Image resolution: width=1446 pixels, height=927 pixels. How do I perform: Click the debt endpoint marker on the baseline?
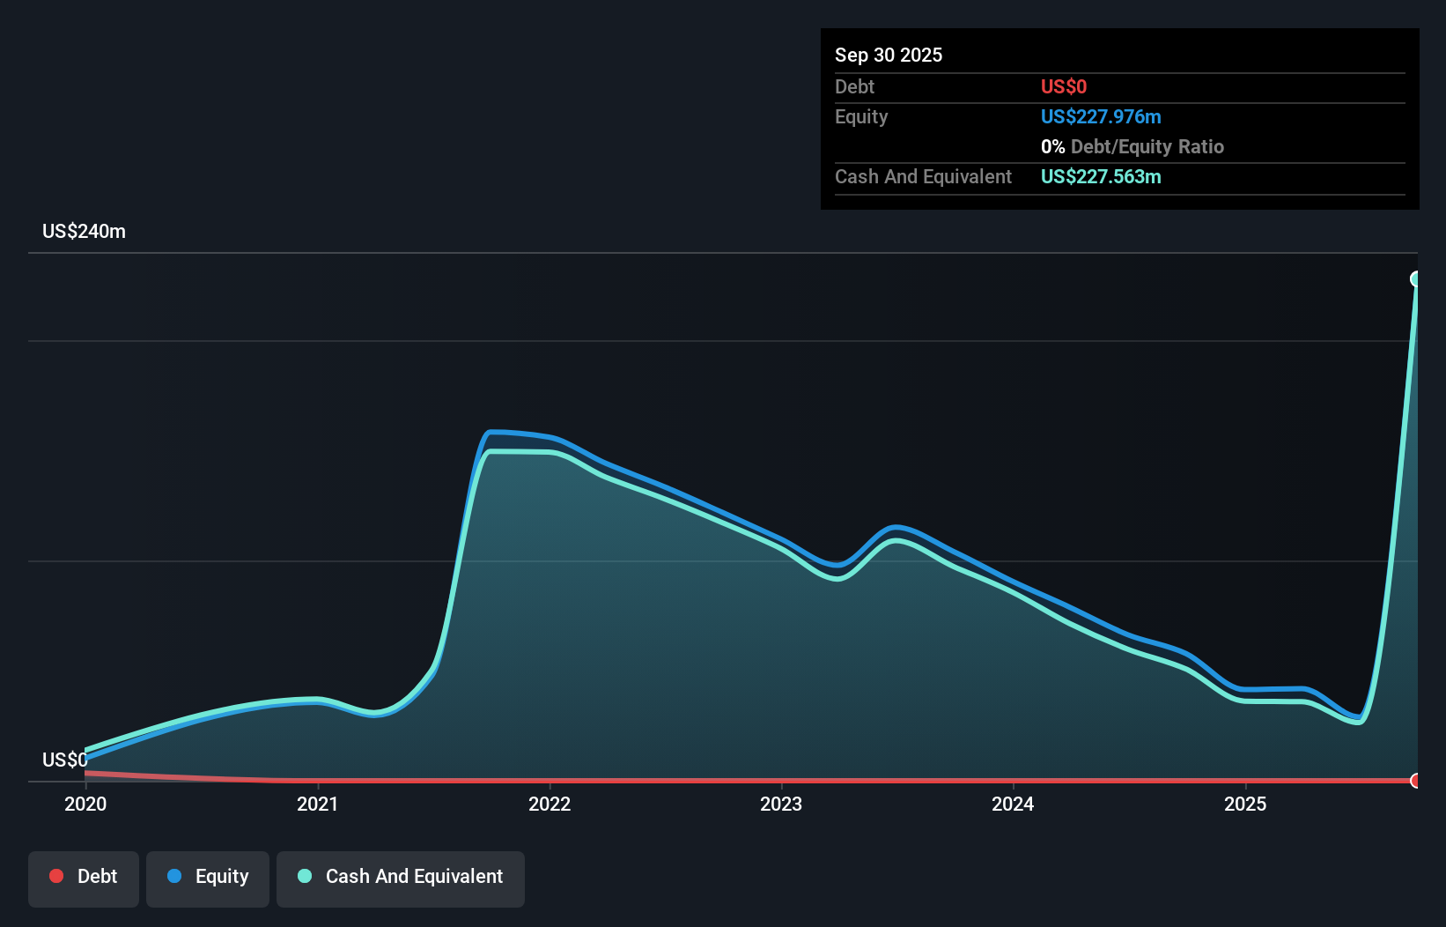click(x=1415, y=781)
